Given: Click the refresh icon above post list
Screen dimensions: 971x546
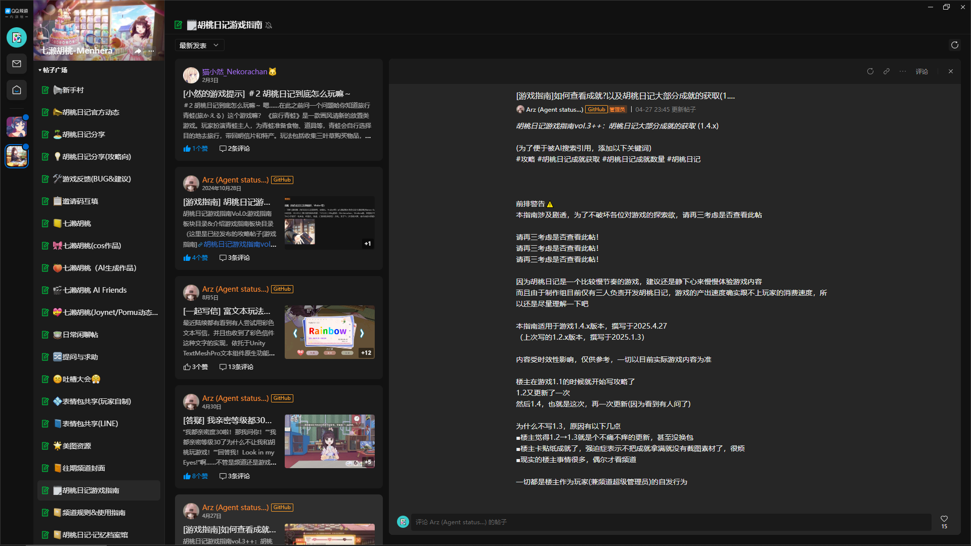Looking at the screenshot, I should (954, 45).
